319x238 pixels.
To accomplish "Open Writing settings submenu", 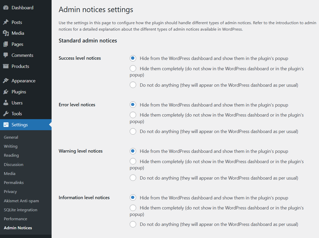I will click(11, 146).
